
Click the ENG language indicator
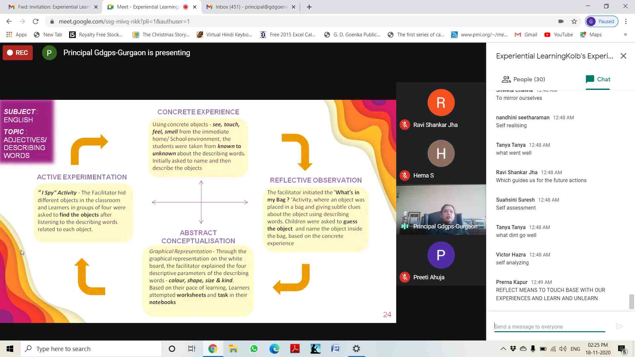point(575,349)
